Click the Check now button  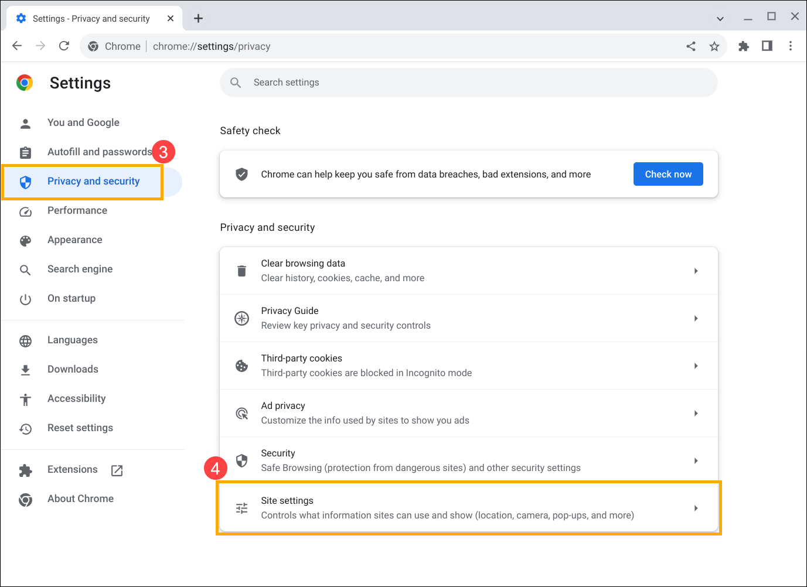668,174
